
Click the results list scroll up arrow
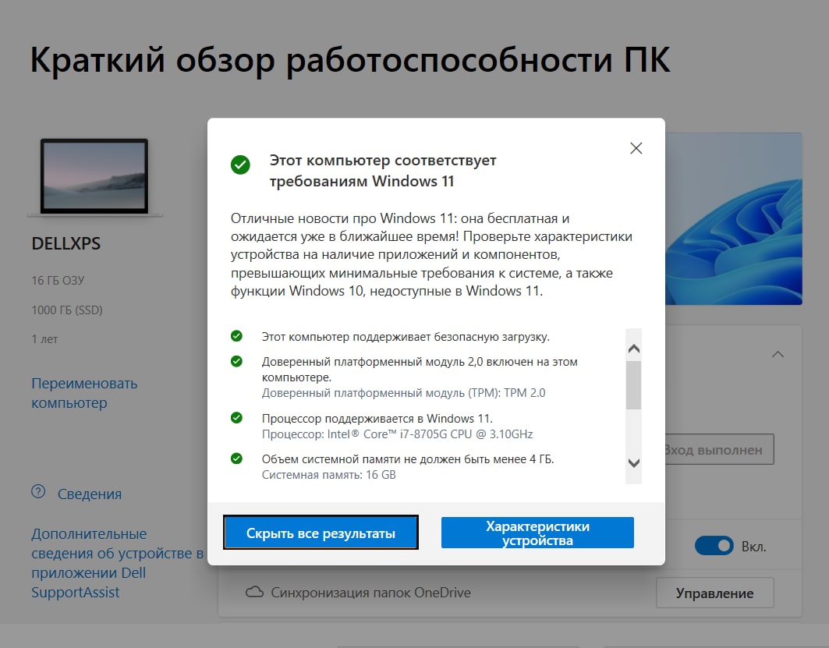pyautogui.click(x=633, y=349)
